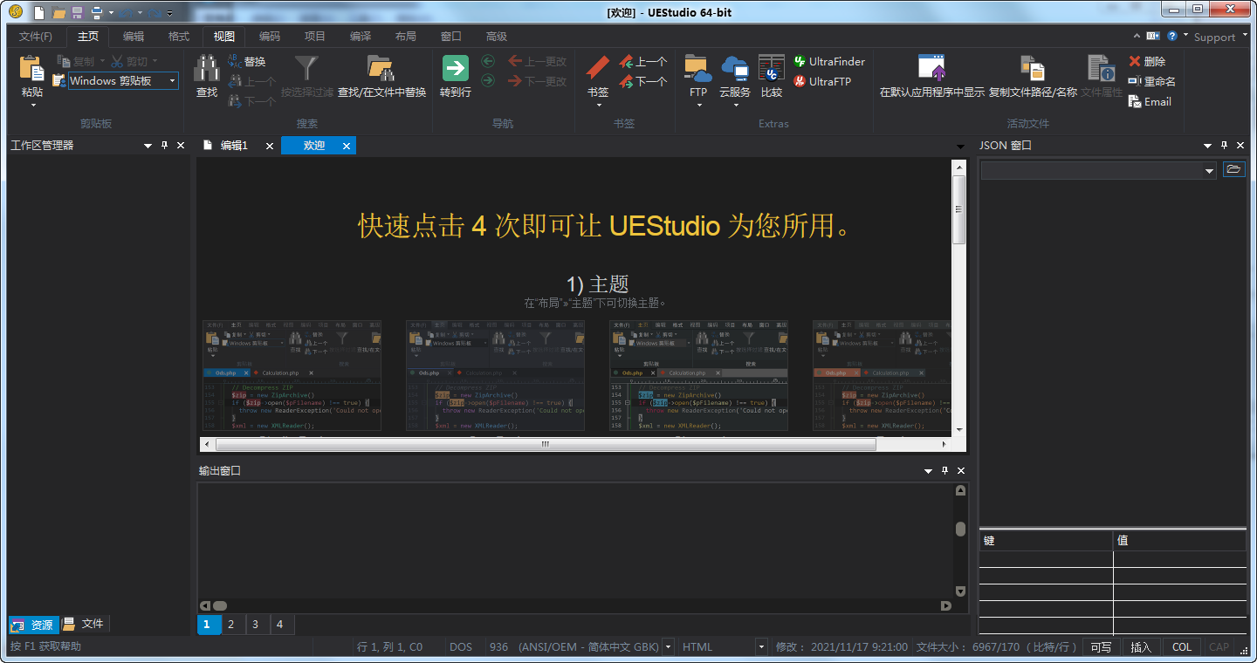Close the 欢迎 document tab
Viewport: 1257px width, 663px height.
click(347, 147)
